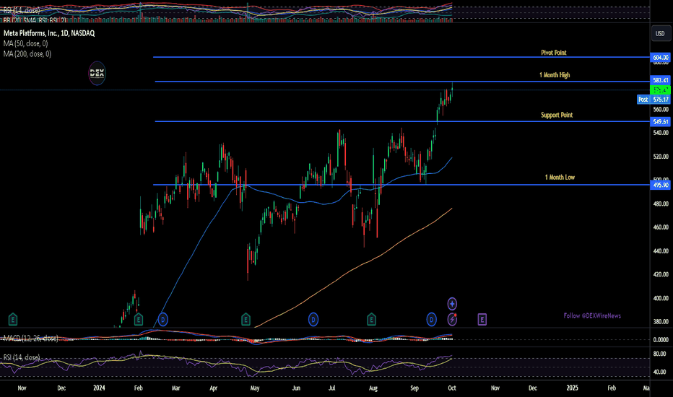The height and width of the screenshot is (397, 673).
Task: Click the 1 Month High text label
Action: click(555, 74)
